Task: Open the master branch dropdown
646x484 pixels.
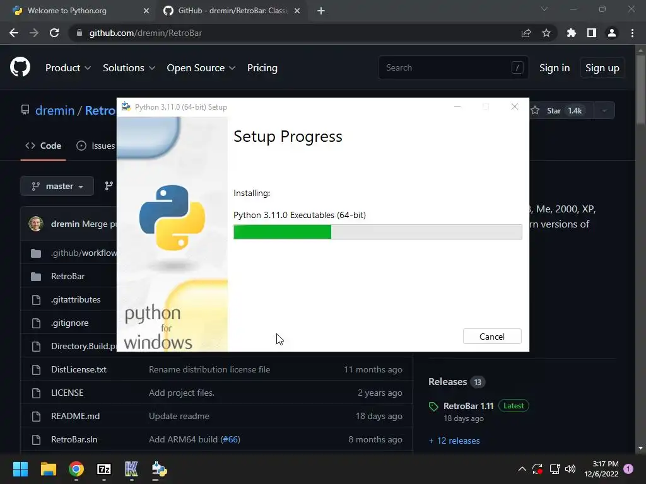Action: [57, 187]
